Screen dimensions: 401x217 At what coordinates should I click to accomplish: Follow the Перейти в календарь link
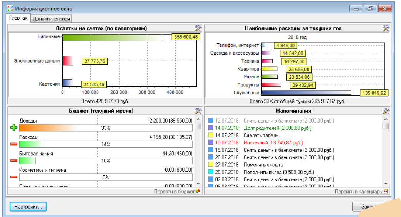tap(358, 191)
